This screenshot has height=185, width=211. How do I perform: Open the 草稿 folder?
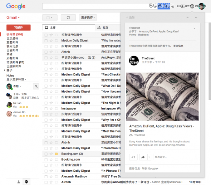[9, 54]
